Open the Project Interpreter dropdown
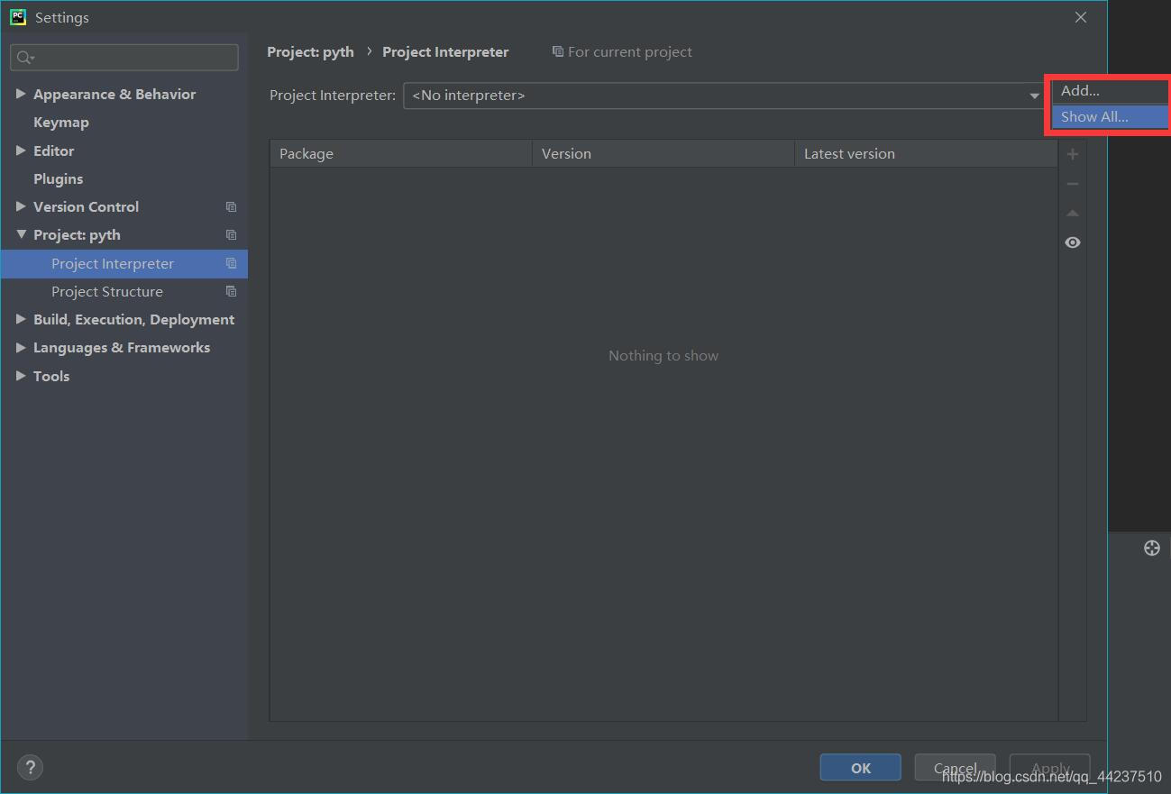The image size is (1171, 794). pyautogui.click(x=1033, y=95)
